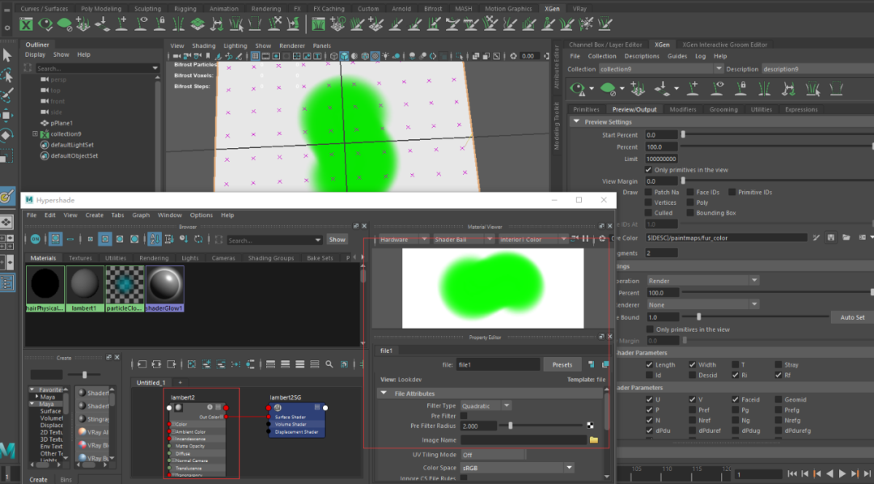Switch to the Grooming tab in XGen
The height and width of the screenshot is (484, 874).
click(723, 109)
